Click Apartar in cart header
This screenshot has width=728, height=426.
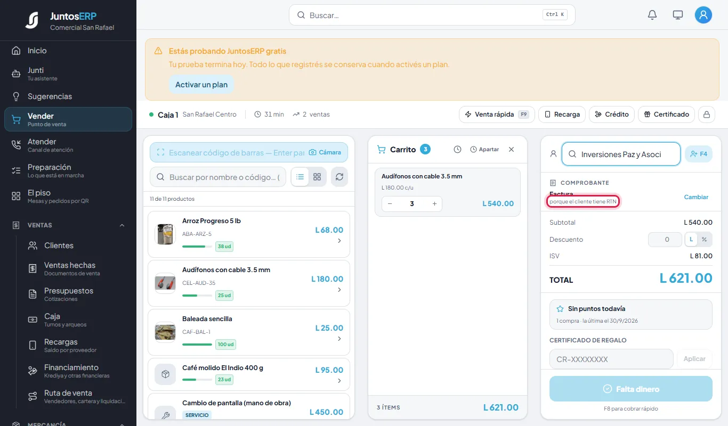click(484, 150)
